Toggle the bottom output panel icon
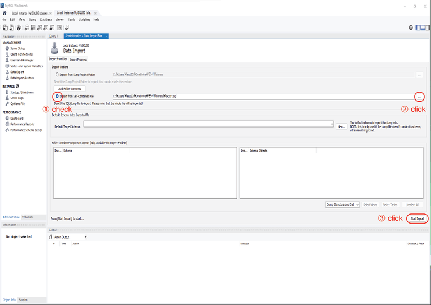This screenshot has height=305, width=431. (423, 28)
